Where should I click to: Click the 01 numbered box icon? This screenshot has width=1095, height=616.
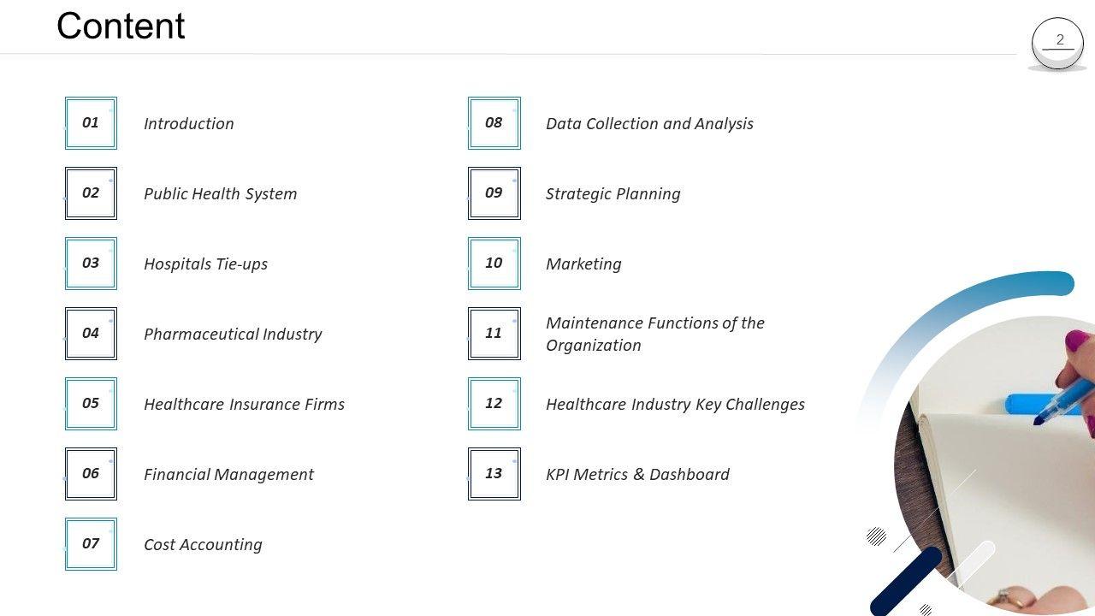[x=91, y=123]
